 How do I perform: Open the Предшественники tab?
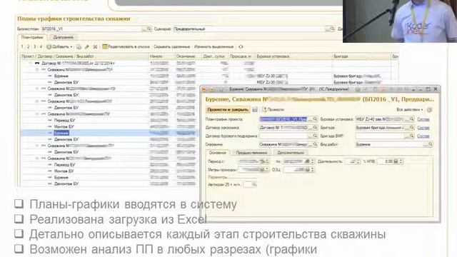pos(251,153)
